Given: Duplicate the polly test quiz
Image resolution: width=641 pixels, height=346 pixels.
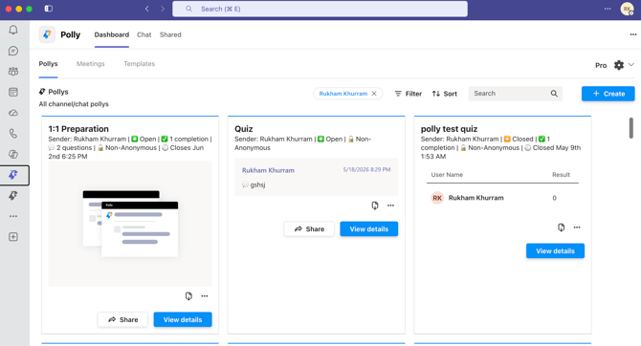Looking at the screenshot, I should tap(562, 227).
